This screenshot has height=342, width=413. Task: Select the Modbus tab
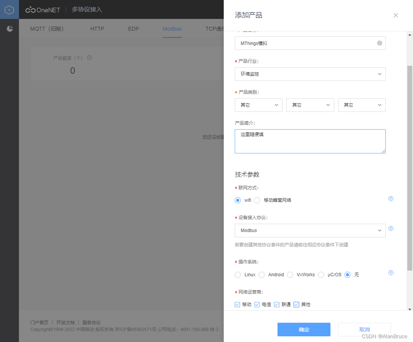pos(172,29)
